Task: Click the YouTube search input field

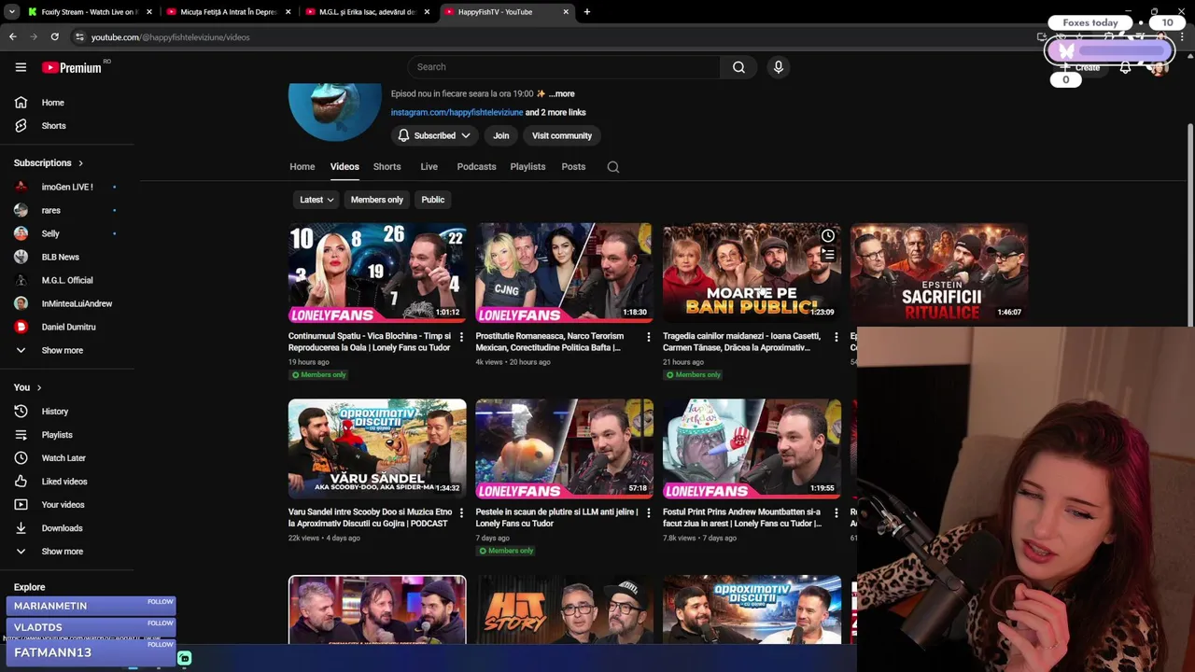Action: [564, 67]
